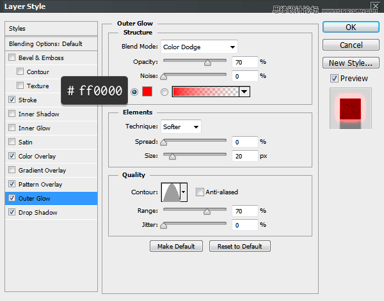Click the Range value field
Screen dimensions: 384x301
[x=245, y=211]
